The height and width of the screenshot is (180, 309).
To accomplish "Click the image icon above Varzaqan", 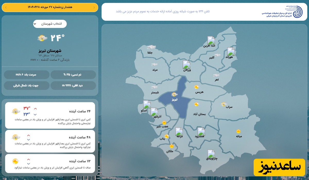I will tap(186, 65).
